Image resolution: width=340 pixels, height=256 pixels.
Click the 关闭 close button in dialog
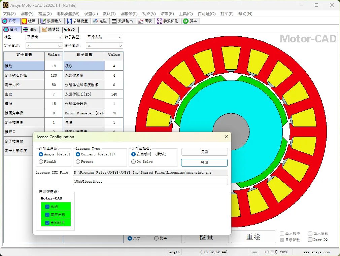tap(204, 162)
